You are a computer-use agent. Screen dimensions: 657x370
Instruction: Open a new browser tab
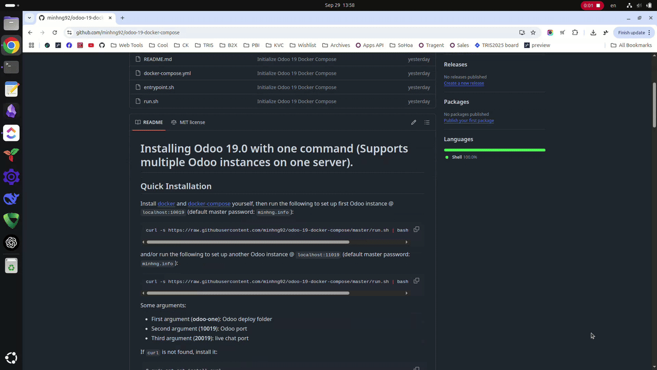122,17
